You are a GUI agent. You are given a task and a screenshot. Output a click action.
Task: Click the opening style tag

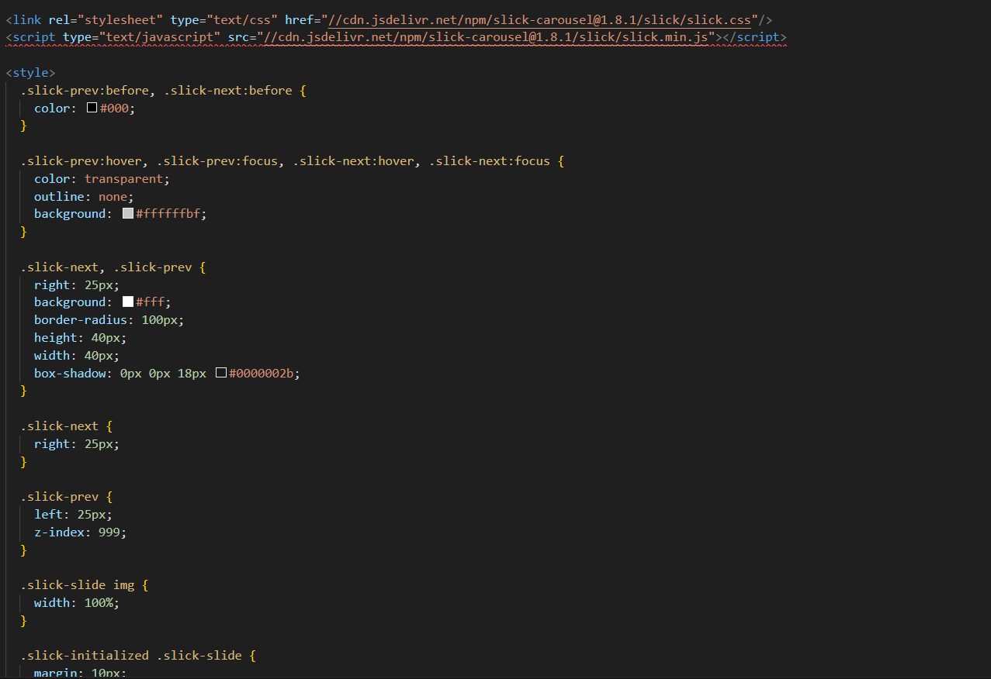30,73
